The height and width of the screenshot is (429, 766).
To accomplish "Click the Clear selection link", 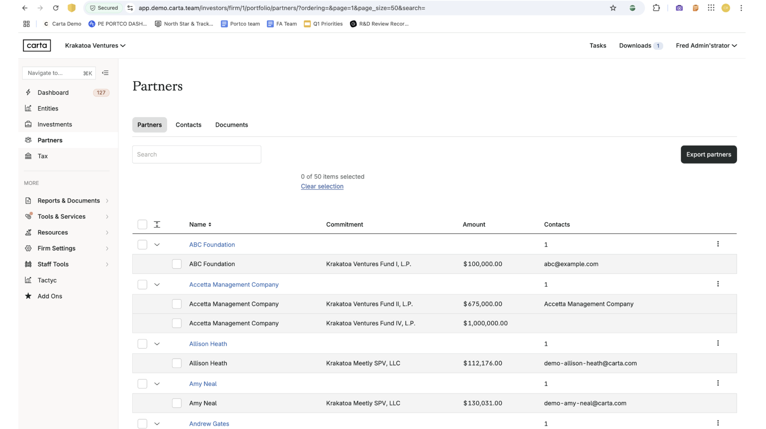I will coord(322,186).
